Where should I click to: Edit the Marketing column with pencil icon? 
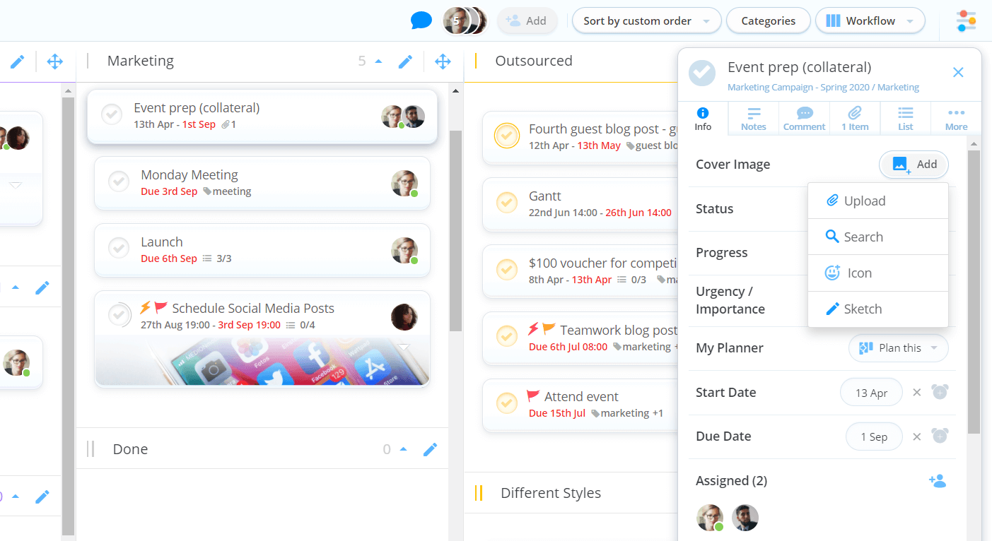405,61
